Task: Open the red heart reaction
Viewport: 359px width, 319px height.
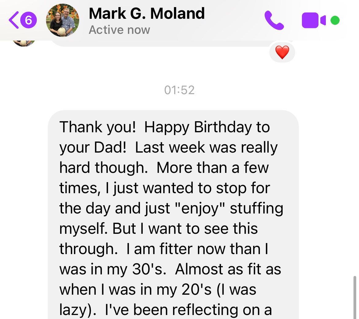Action: pos(282,52)
